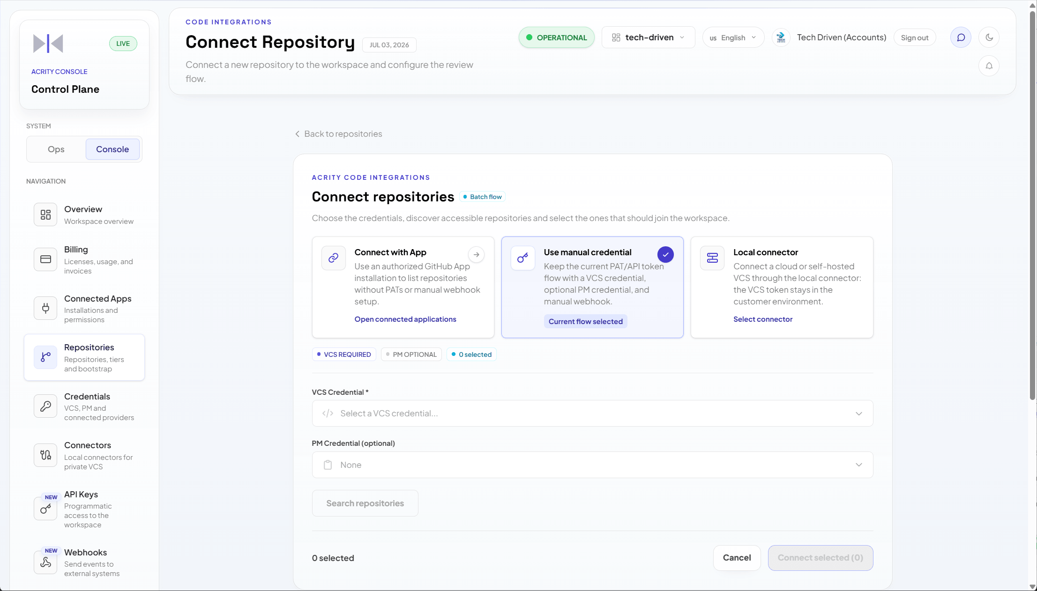Select the Connect with App option card
Image resolution: width=1037 pixels, height=591 pixels.
click(403, 287)
